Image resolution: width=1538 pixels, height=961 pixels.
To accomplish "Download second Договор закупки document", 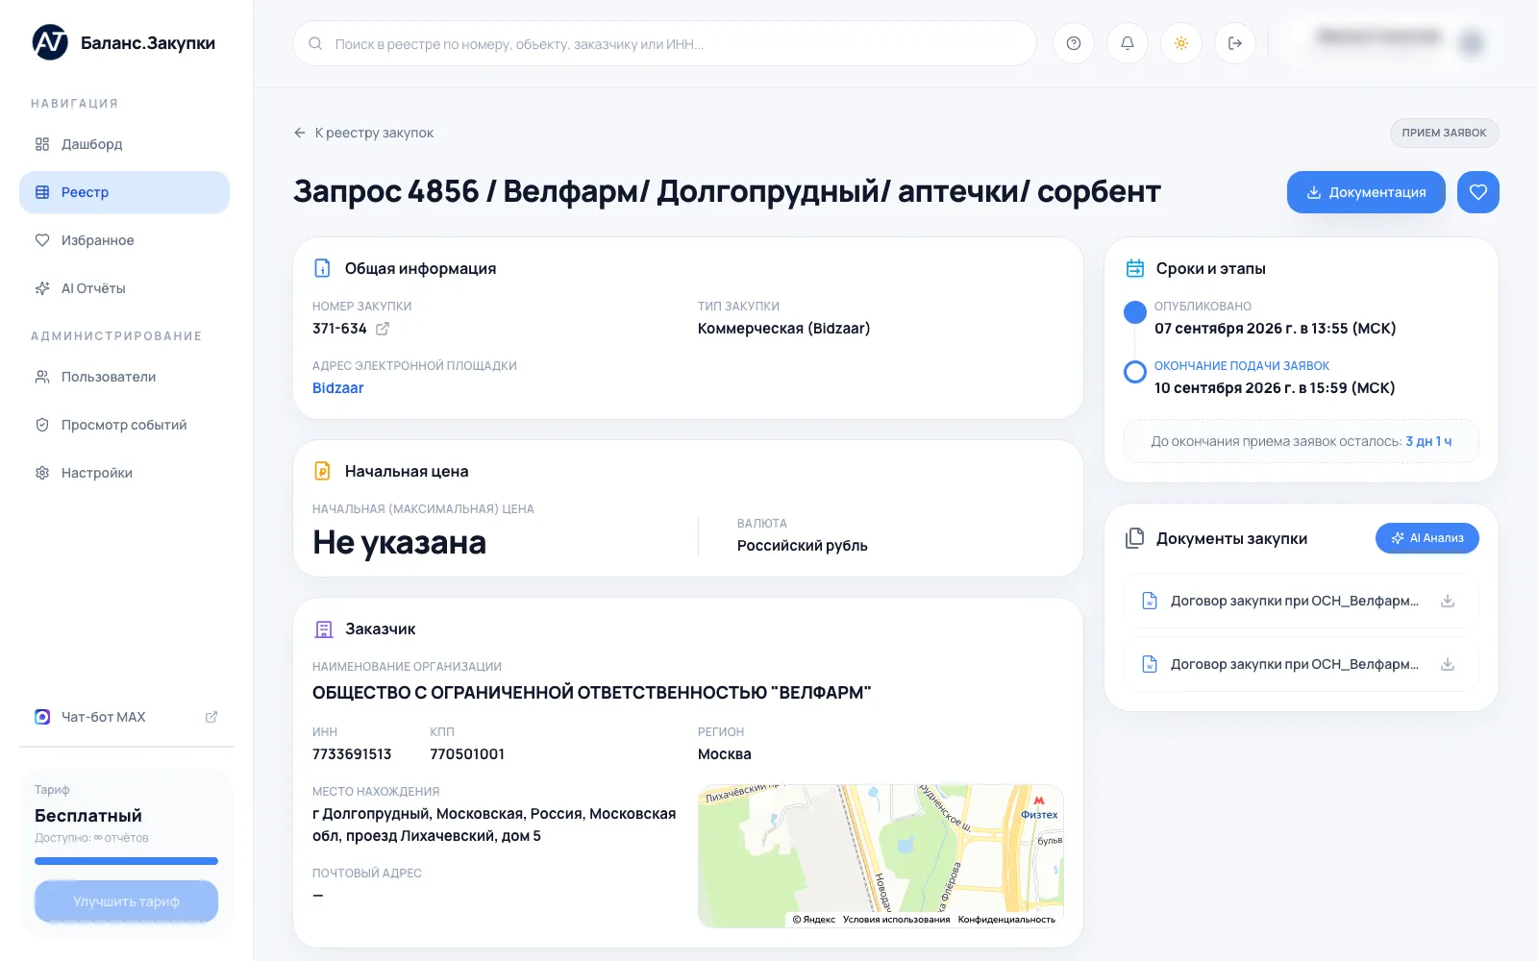I will click(1448, 664).
